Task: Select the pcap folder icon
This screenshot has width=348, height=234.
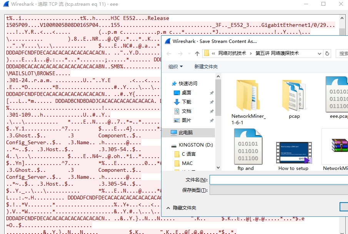Action: [x=294, y=96]
